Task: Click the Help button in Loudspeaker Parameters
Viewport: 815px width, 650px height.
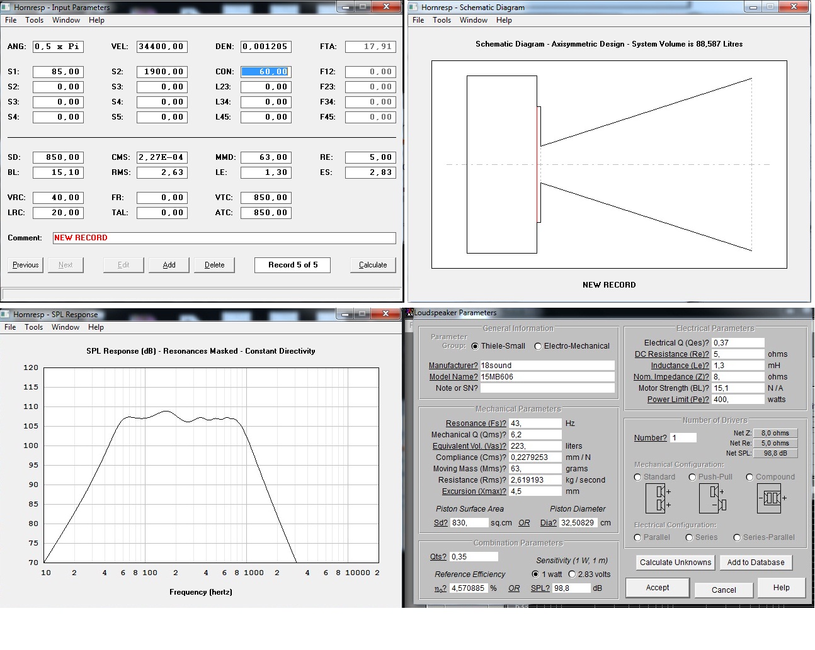Action: pos(782,588)
